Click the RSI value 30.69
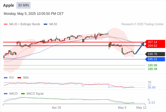166x112 pixels. tap(151, 87)
